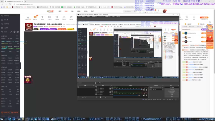The width and height of the screenshot is (215, 121).
Task: Remove selected source with the minus icon
Action: [x=98, y=97]
